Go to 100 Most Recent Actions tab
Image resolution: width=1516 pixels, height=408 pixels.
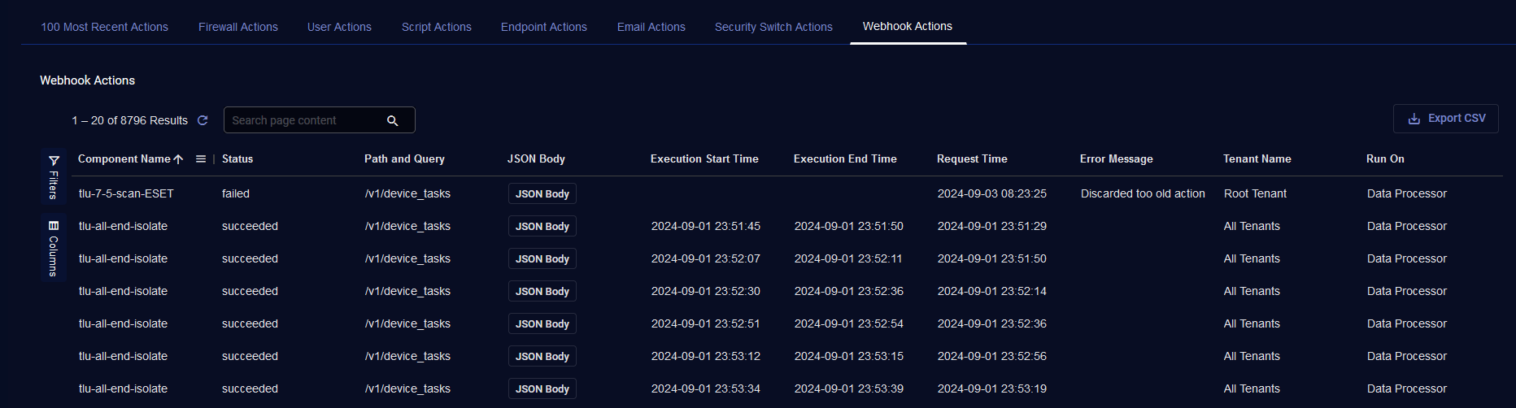104,27
